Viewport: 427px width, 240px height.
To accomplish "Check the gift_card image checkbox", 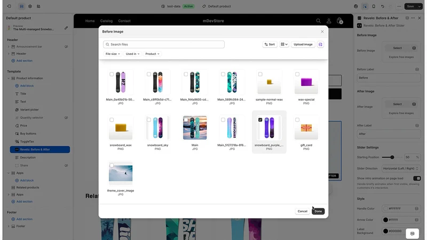I will click(297, 119).
